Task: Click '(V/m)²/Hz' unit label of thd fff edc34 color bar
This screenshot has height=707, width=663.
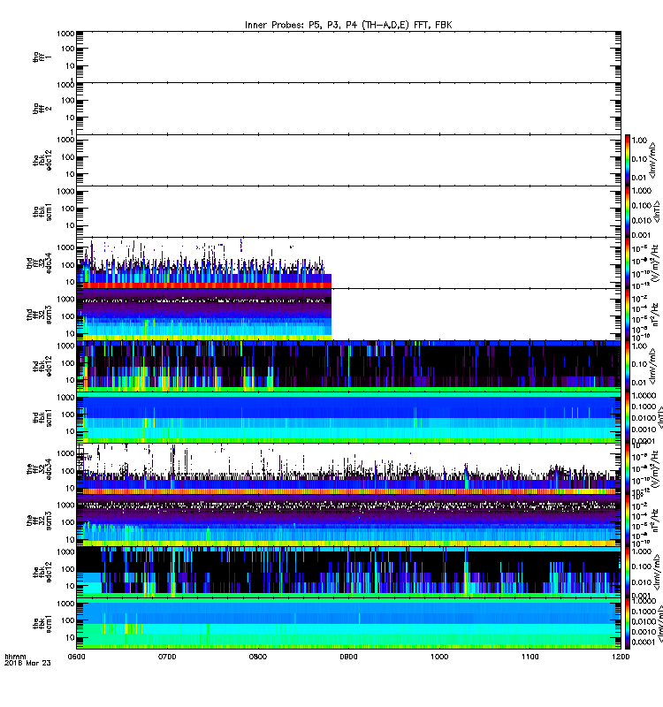Action: tap(654, 262)
